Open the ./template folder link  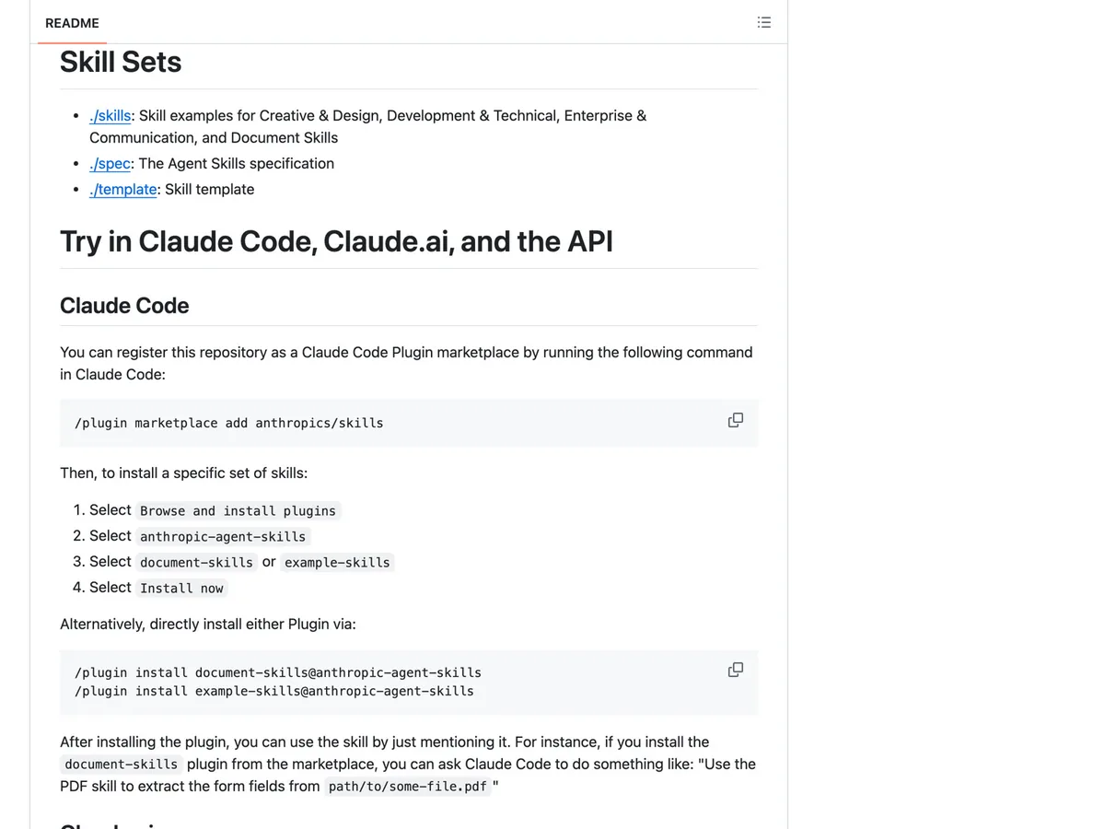[x=123, y=190]
